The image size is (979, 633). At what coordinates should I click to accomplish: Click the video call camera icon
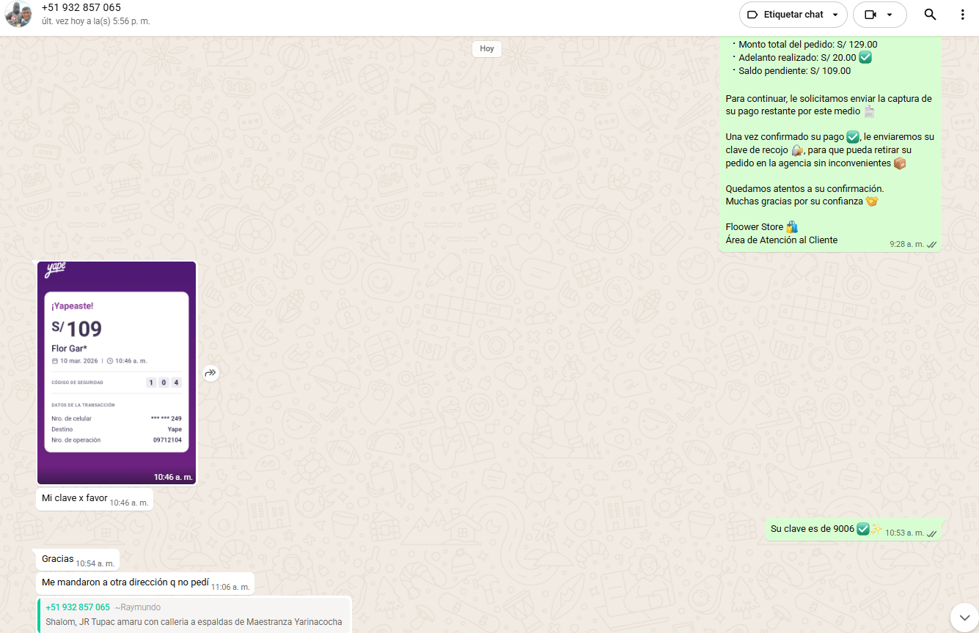pos(870,15)
